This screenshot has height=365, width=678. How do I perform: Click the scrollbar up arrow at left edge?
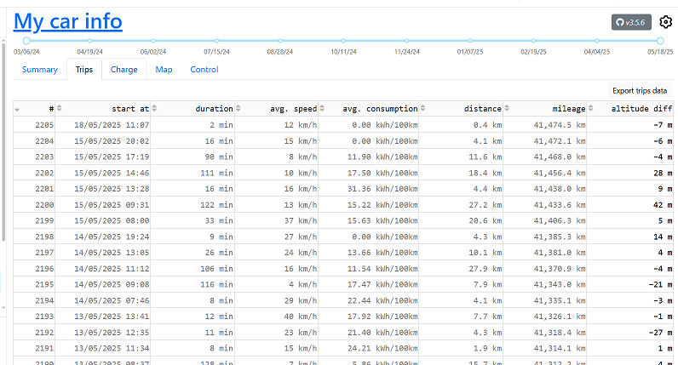pos(3,40)
